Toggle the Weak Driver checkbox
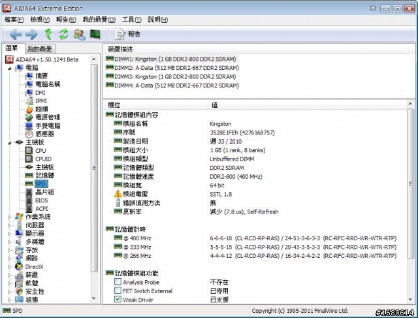The width and height of the screenshot is (418, 318). tap(118, 299)
